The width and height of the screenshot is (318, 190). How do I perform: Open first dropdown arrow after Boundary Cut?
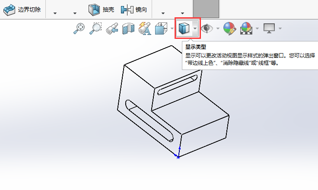pyautogui.click(x=55, y=13)
